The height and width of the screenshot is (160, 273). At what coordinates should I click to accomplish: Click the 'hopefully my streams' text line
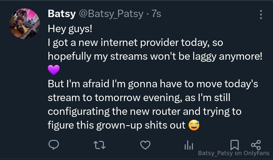click(155, 56)
